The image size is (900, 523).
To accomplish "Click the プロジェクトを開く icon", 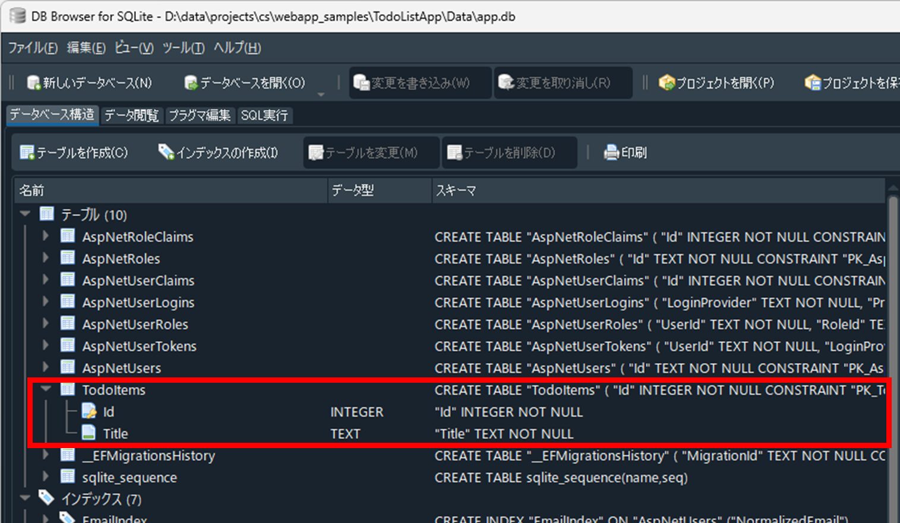I will point(667,83).
